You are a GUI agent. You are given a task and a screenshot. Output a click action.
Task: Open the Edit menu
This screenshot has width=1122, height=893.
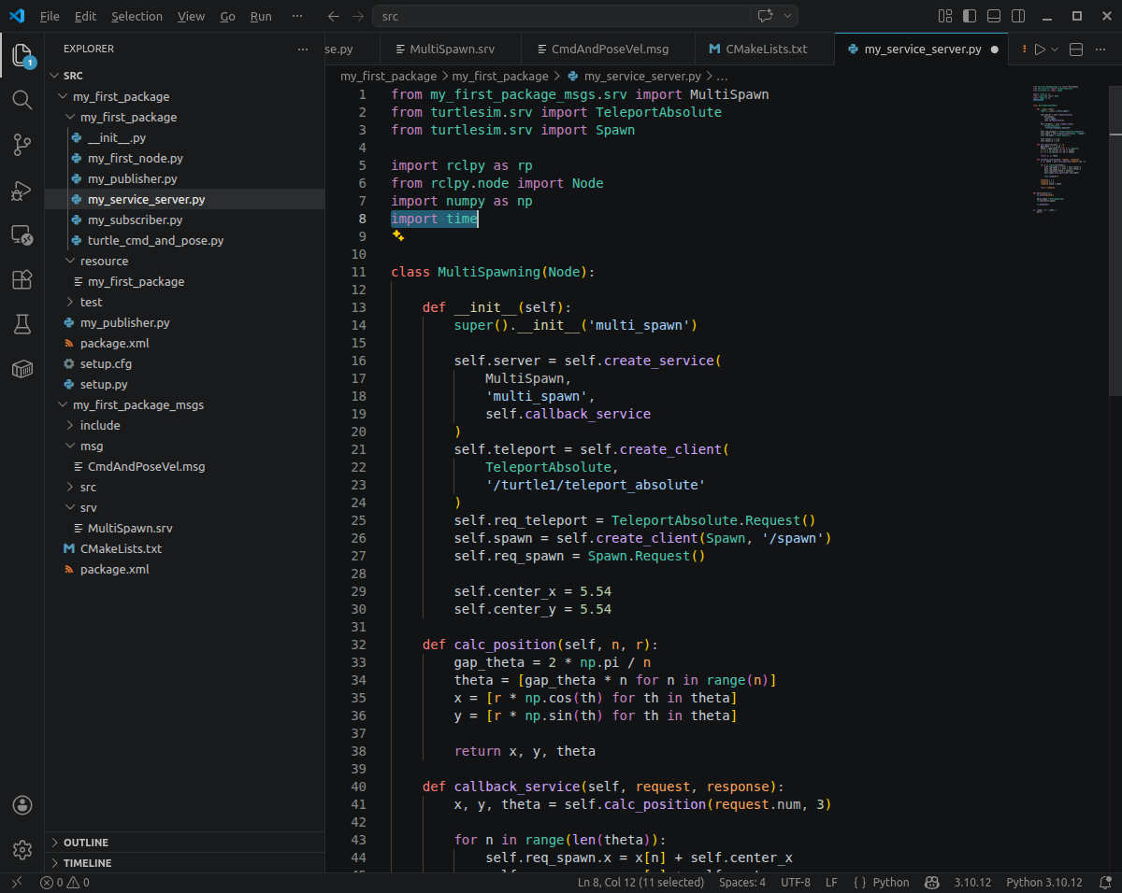coord(85,16)
